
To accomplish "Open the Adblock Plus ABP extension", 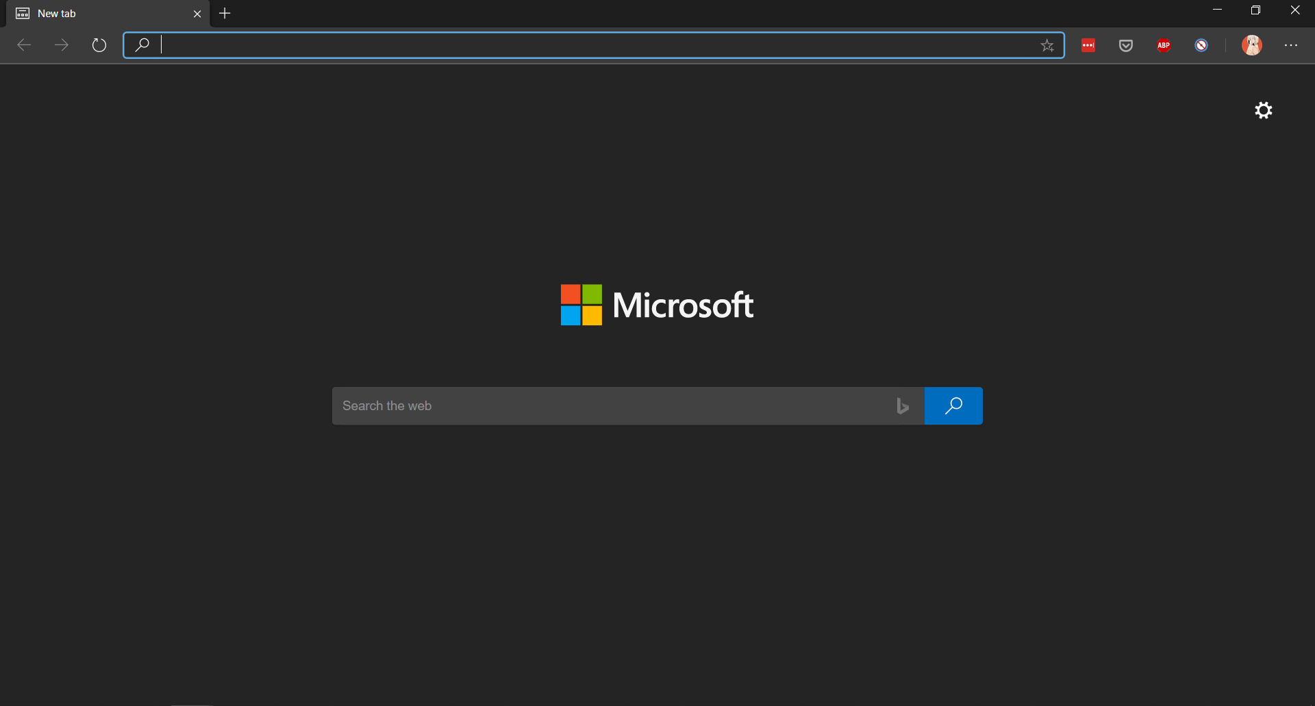I will (1164, 45).
